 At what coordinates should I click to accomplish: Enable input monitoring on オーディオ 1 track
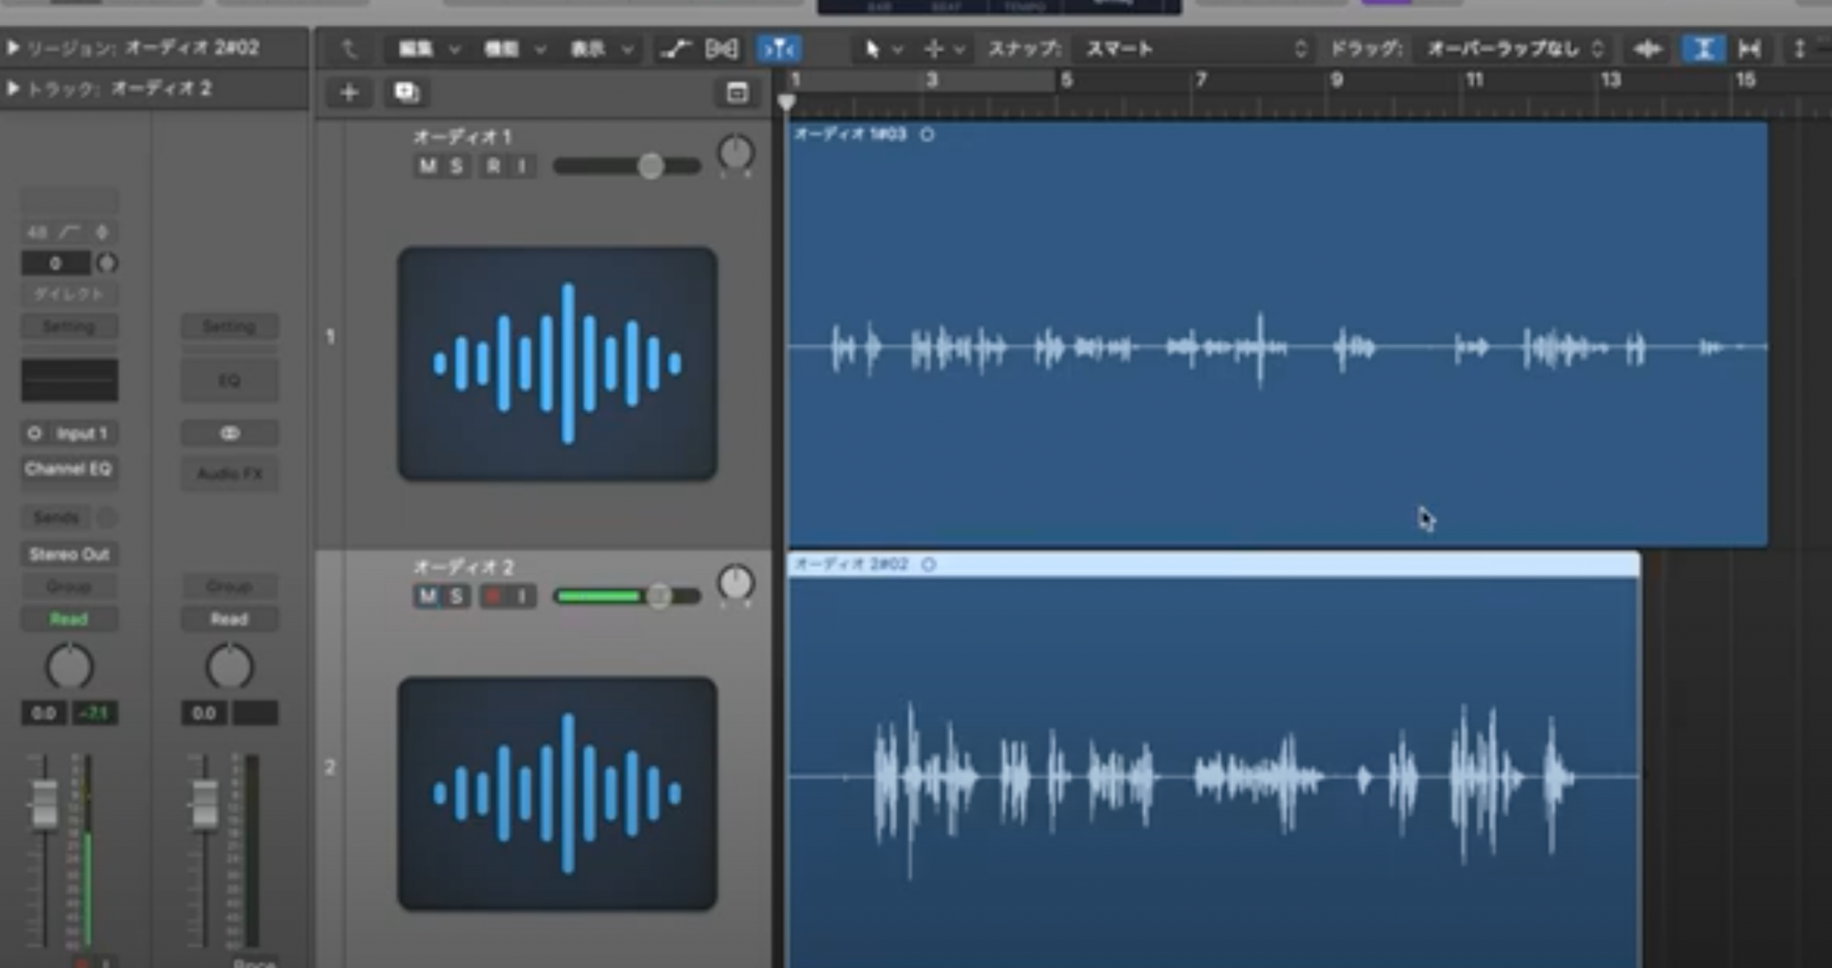(522, 166)
